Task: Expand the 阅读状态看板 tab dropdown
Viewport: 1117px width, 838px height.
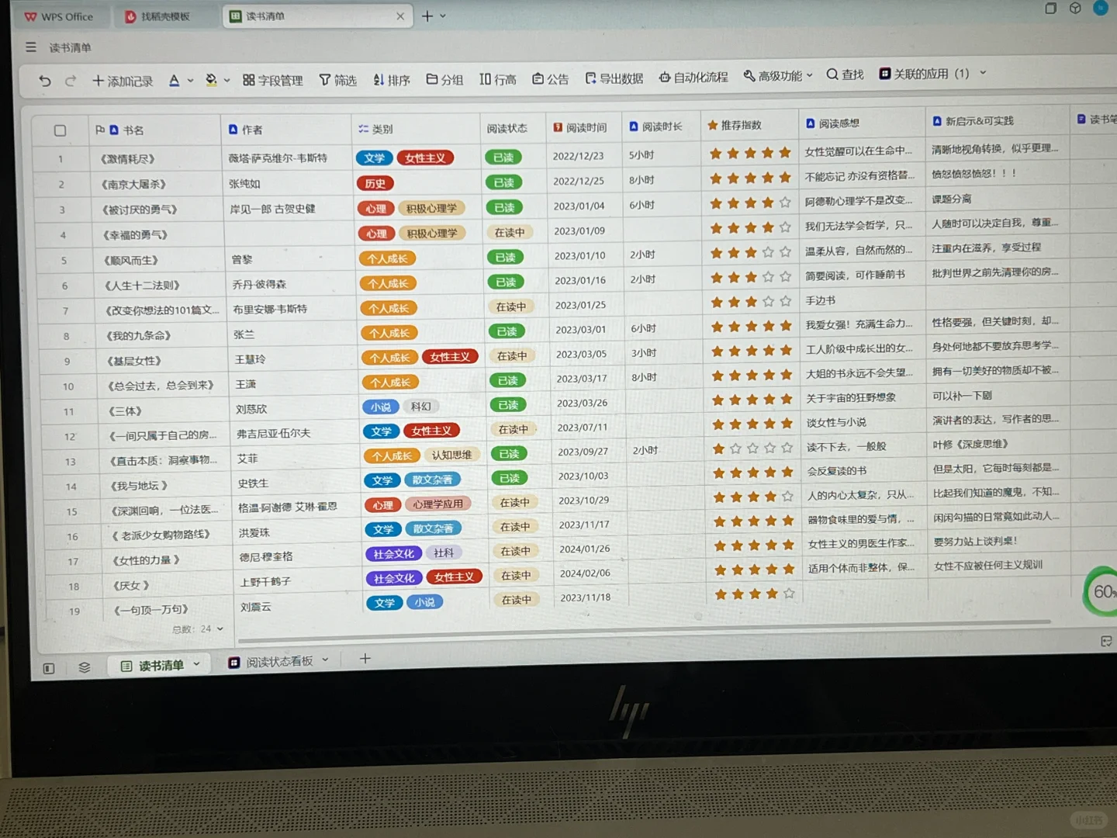Action: point(325,660)
